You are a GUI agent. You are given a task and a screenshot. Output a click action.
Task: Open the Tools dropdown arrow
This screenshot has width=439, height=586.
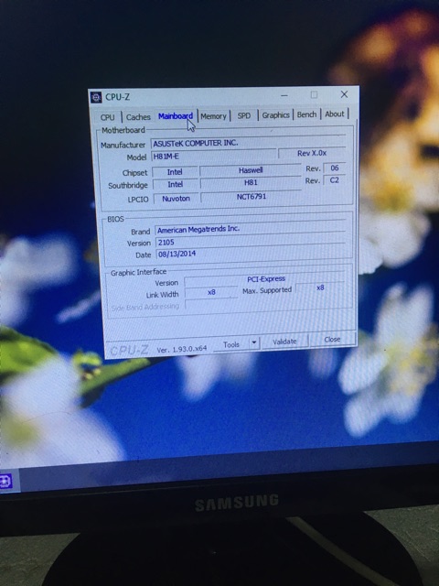[x=254, y=342]
